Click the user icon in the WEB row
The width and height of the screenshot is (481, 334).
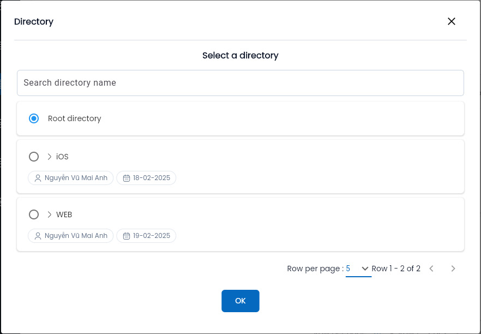[38, 236]
